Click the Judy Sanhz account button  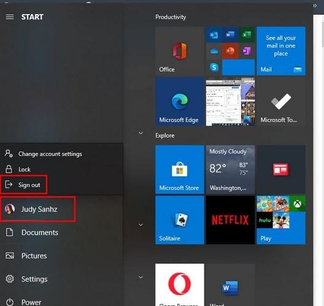tap(38, 209)
